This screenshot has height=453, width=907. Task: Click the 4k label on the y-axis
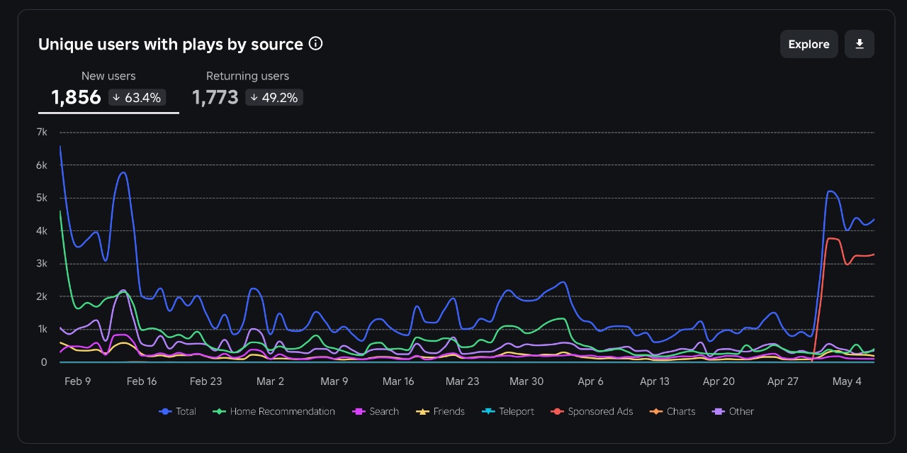click(x=41, y=231)
